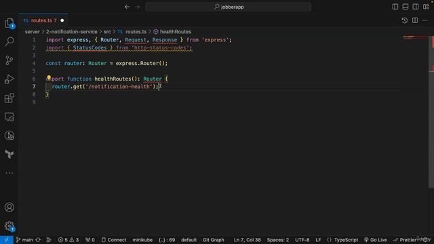Open the Extensions view
Image resolution: width=434 pixels, height=244 pixels.
9,98
